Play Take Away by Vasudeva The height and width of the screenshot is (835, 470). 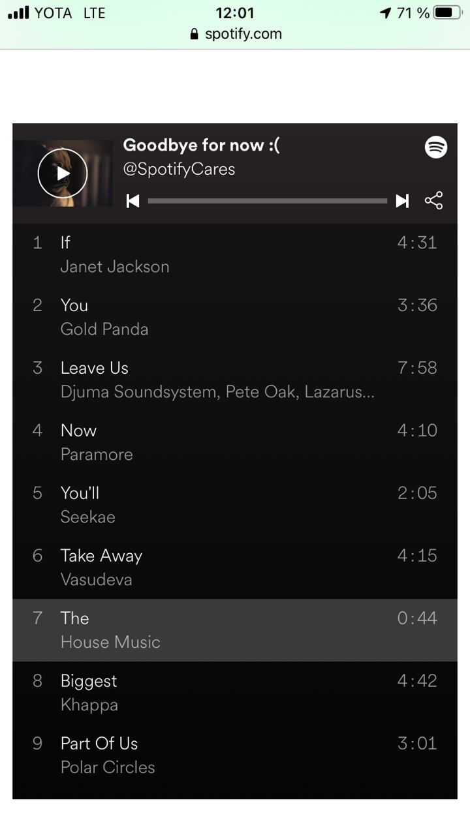coord(235,568)
